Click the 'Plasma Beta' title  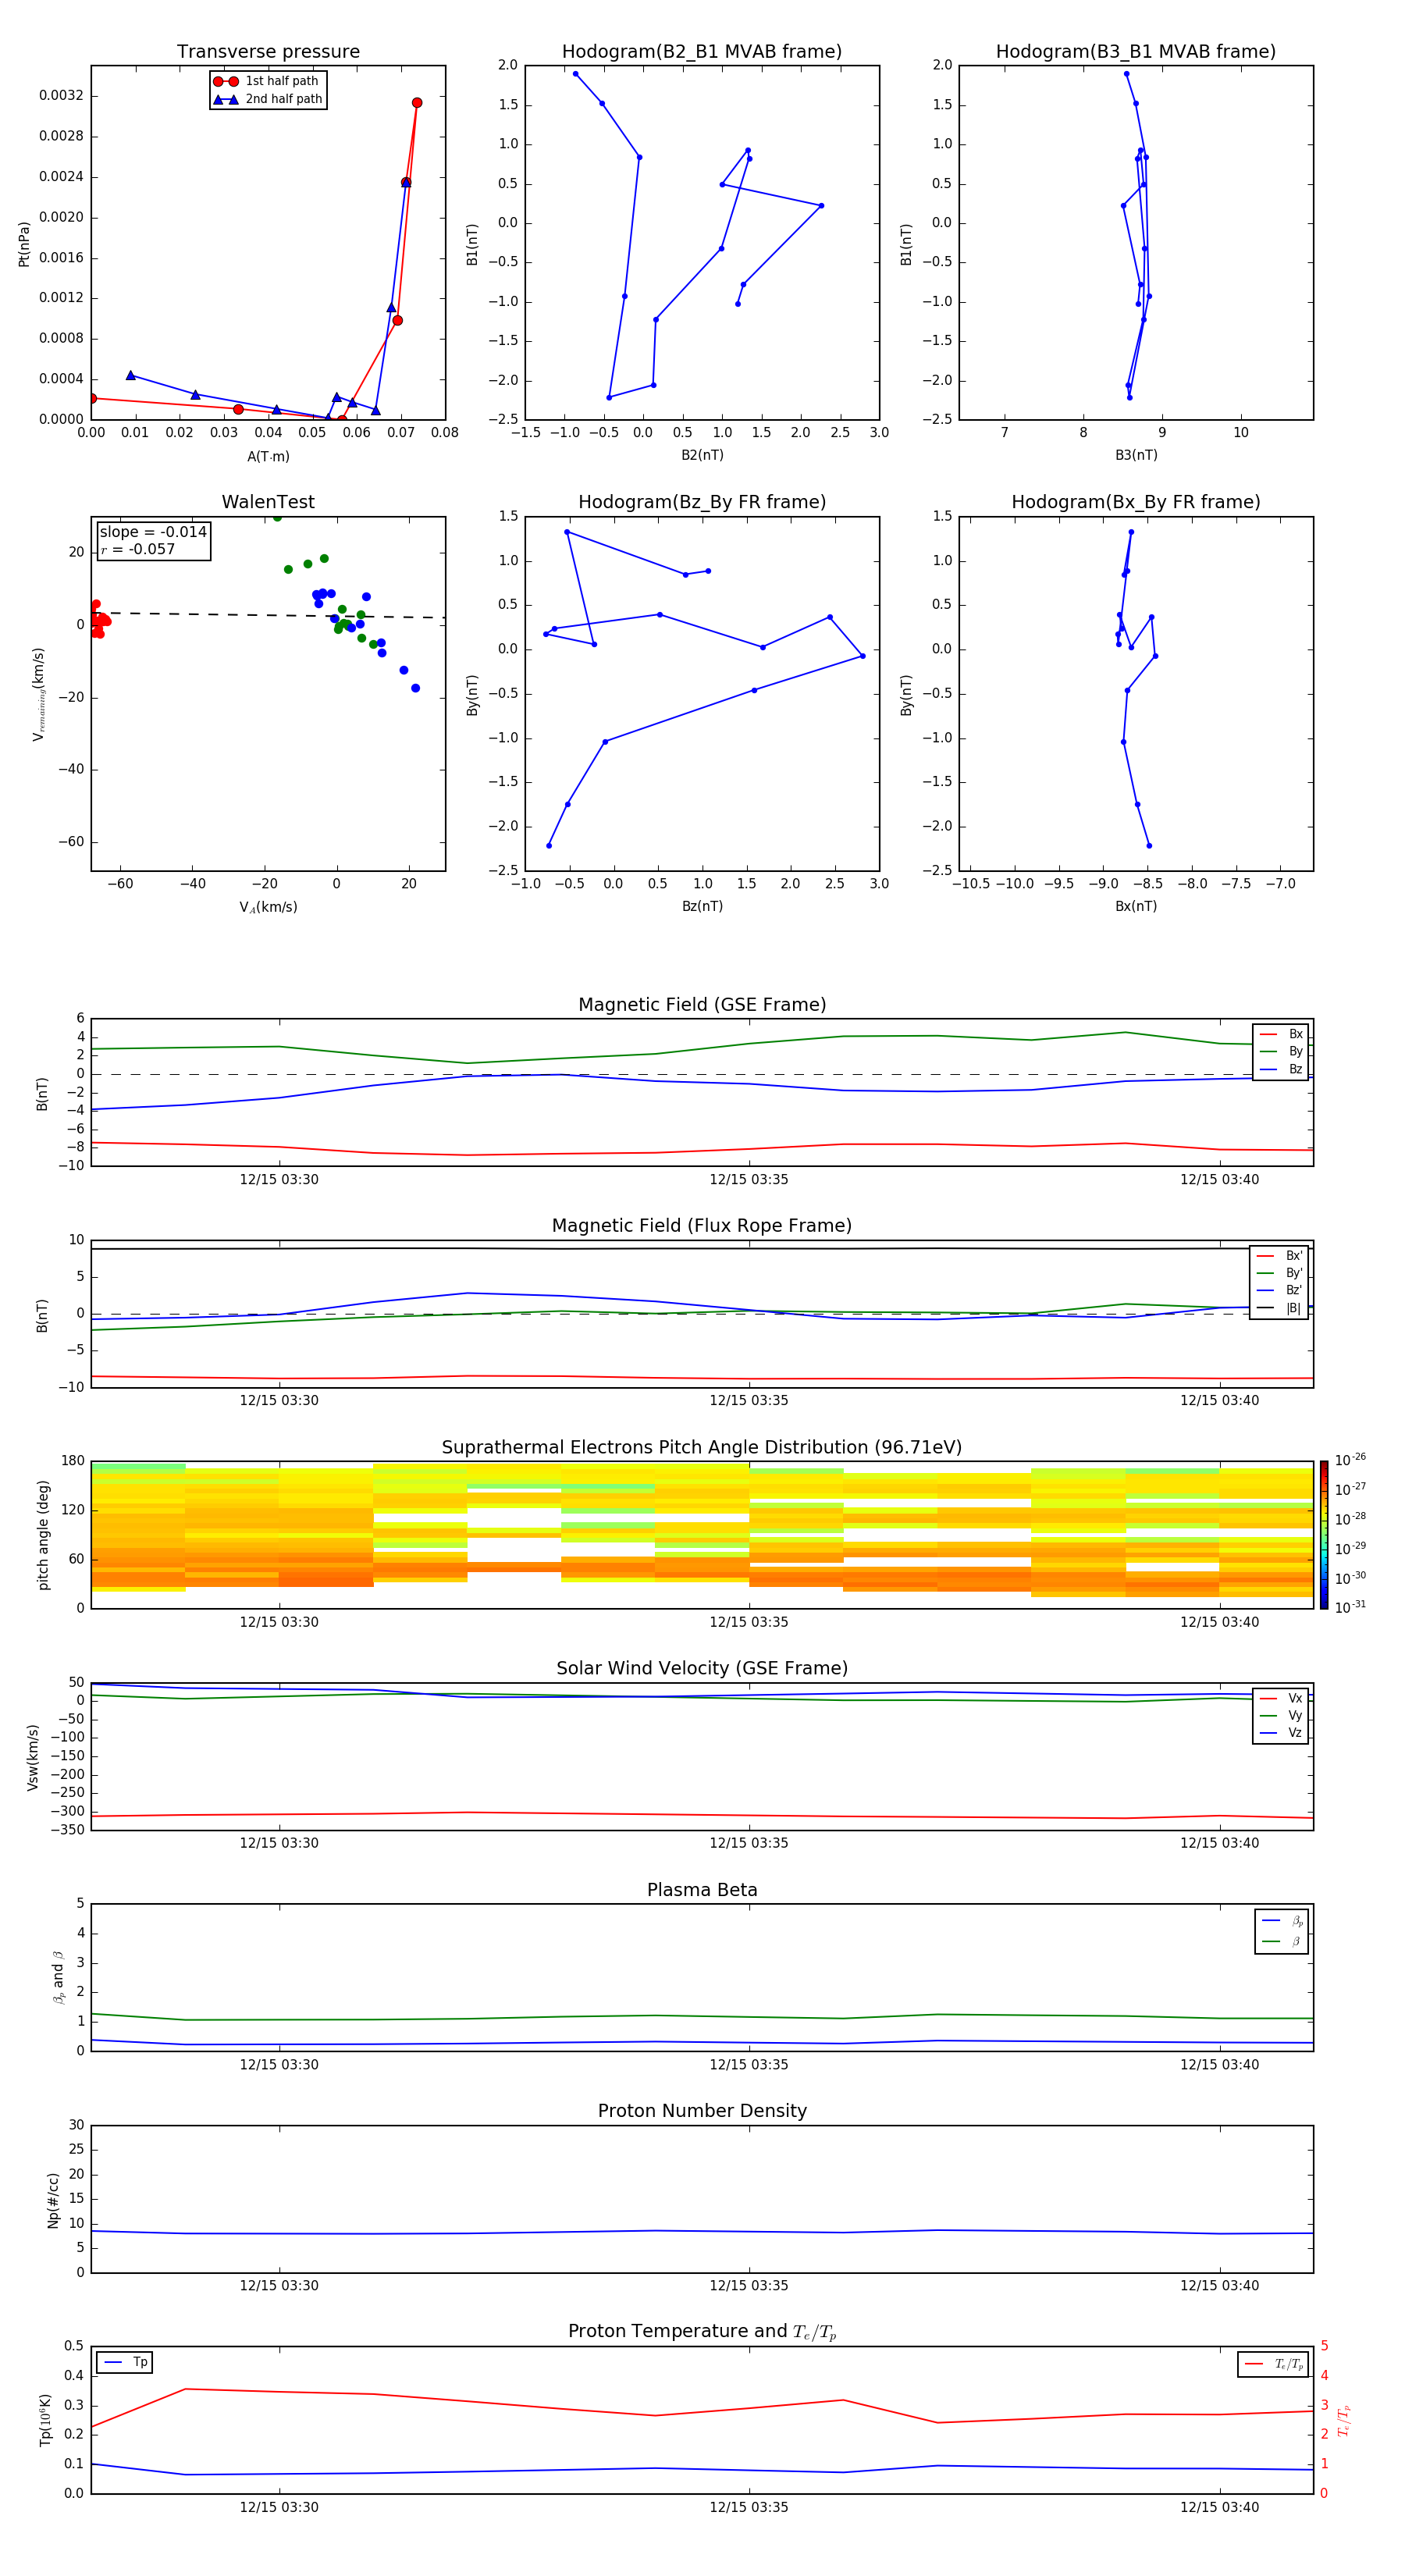pos(702,1890)
